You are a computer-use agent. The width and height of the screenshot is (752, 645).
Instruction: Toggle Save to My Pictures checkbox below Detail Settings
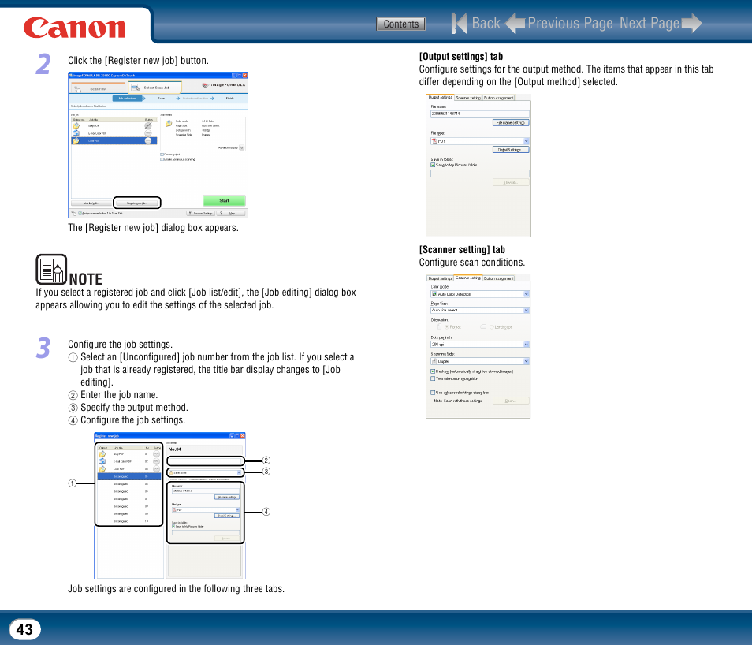coord(433,165)
